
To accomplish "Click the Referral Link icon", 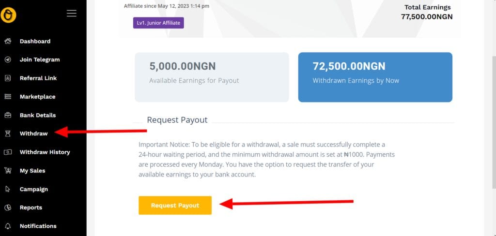I will (8, 78).
